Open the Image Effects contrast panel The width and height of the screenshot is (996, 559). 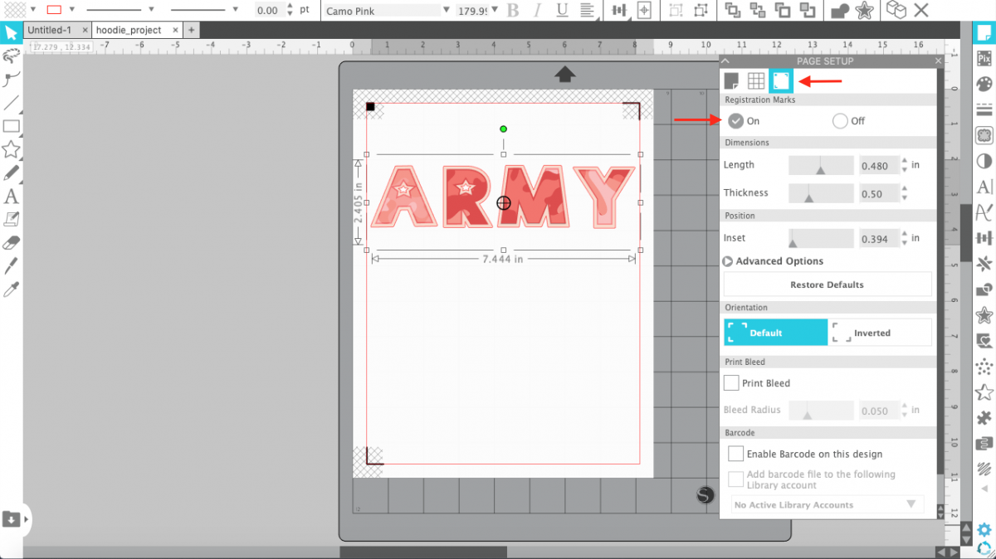click(x=984, y=160)
